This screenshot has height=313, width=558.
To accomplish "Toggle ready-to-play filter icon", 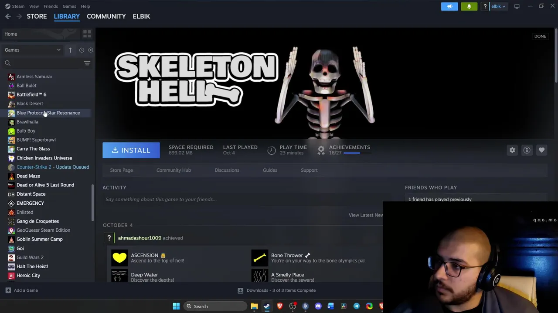I will [x=91, y=50].
